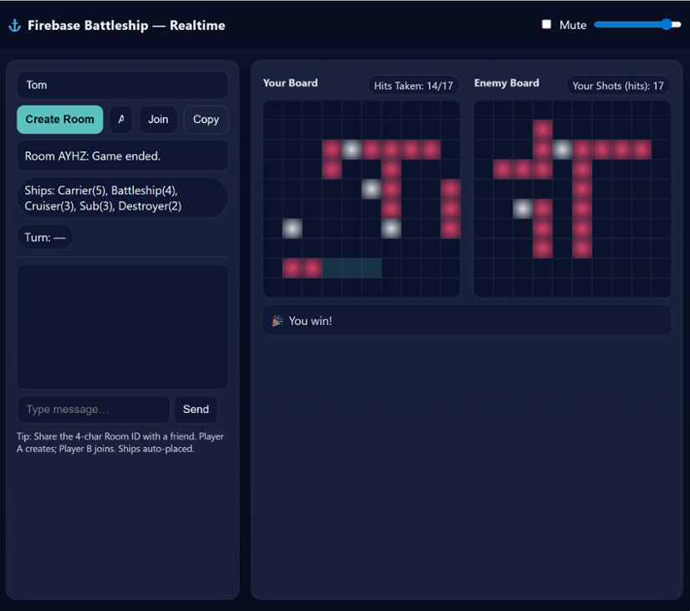The image size is (690, 611).
Task: Click the anchor icon in the header
Action: [15, 25]
